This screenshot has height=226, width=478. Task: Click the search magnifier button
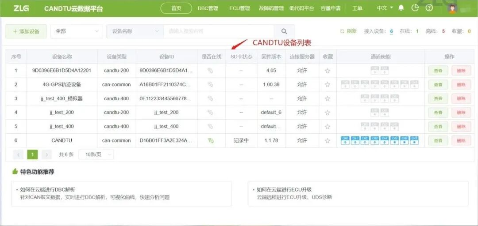[284, 31]
